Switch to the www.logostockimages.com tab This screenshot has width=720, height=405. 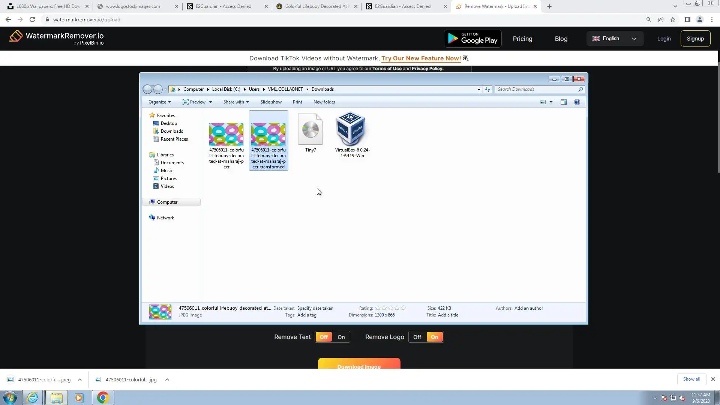(133, 6)
